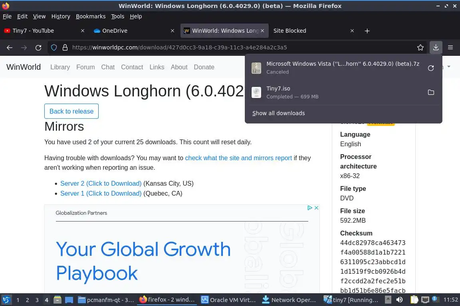Open the Donate link
Image resolution: width=460 pixels, height=306 pixels.
(x=204, y=67)
